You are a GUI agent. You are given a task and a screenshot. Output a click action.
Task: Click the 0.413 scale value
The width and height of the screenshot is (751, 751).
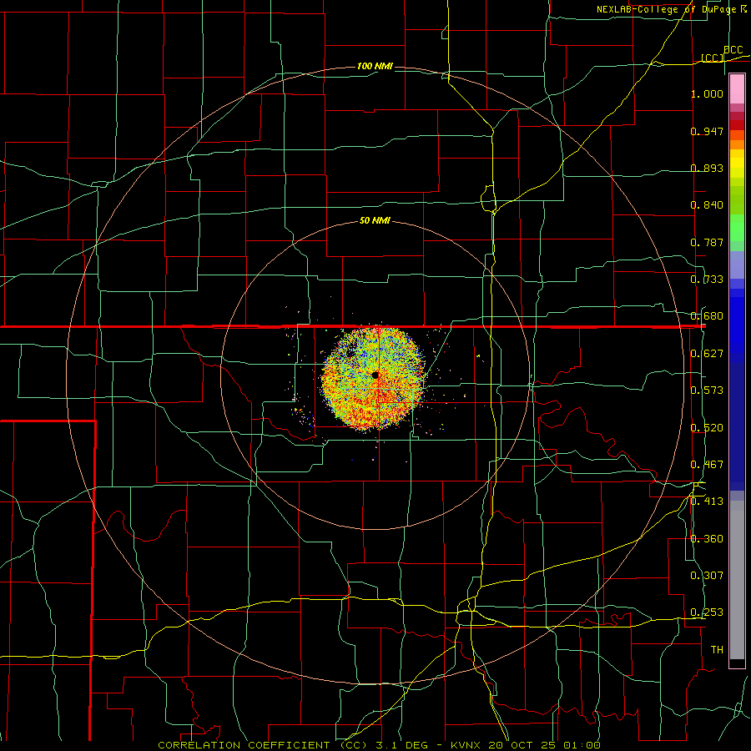(707, 502)
